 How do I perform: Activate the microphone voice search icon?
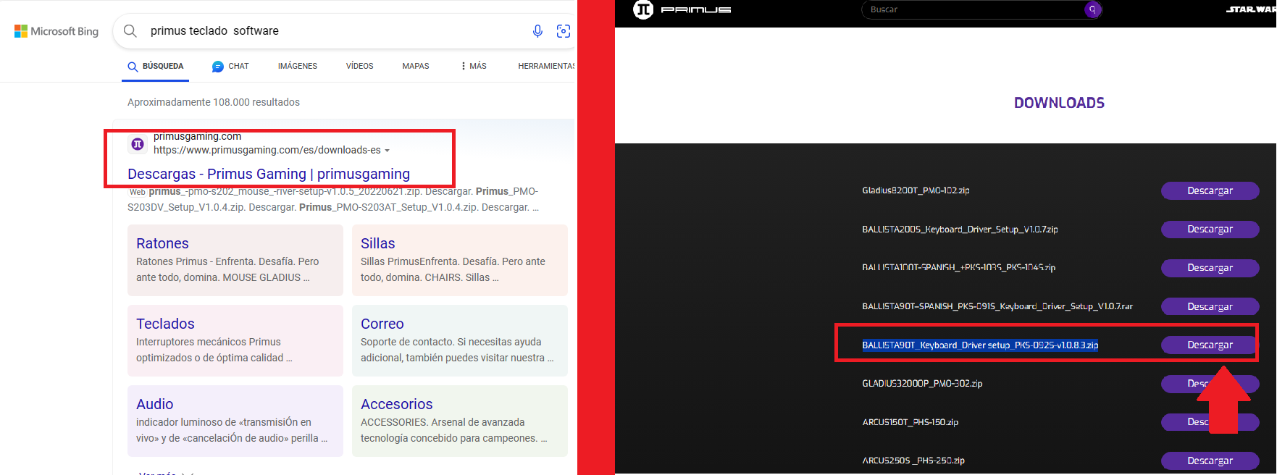(x=537, y=31)
